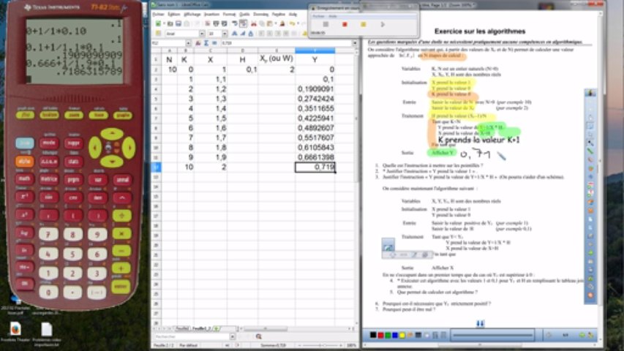The image size is (624, 351).
Task: Open the Format menu in Calc
Action: tap(229, 15)
